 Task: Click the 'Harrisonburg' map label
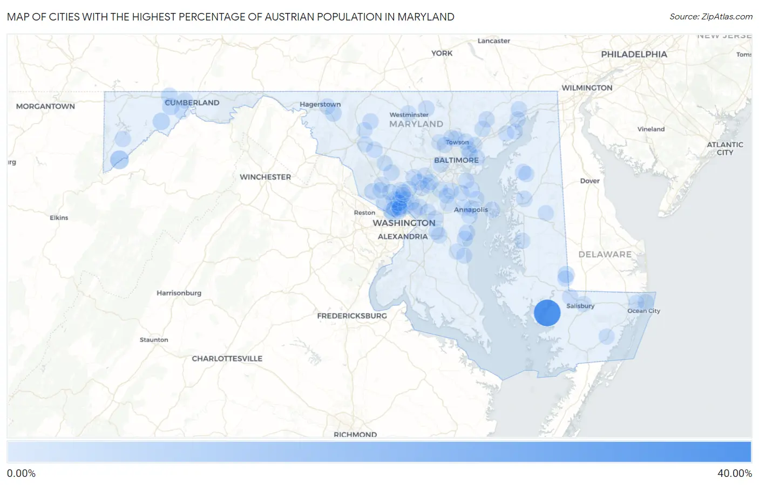point(179,293)
